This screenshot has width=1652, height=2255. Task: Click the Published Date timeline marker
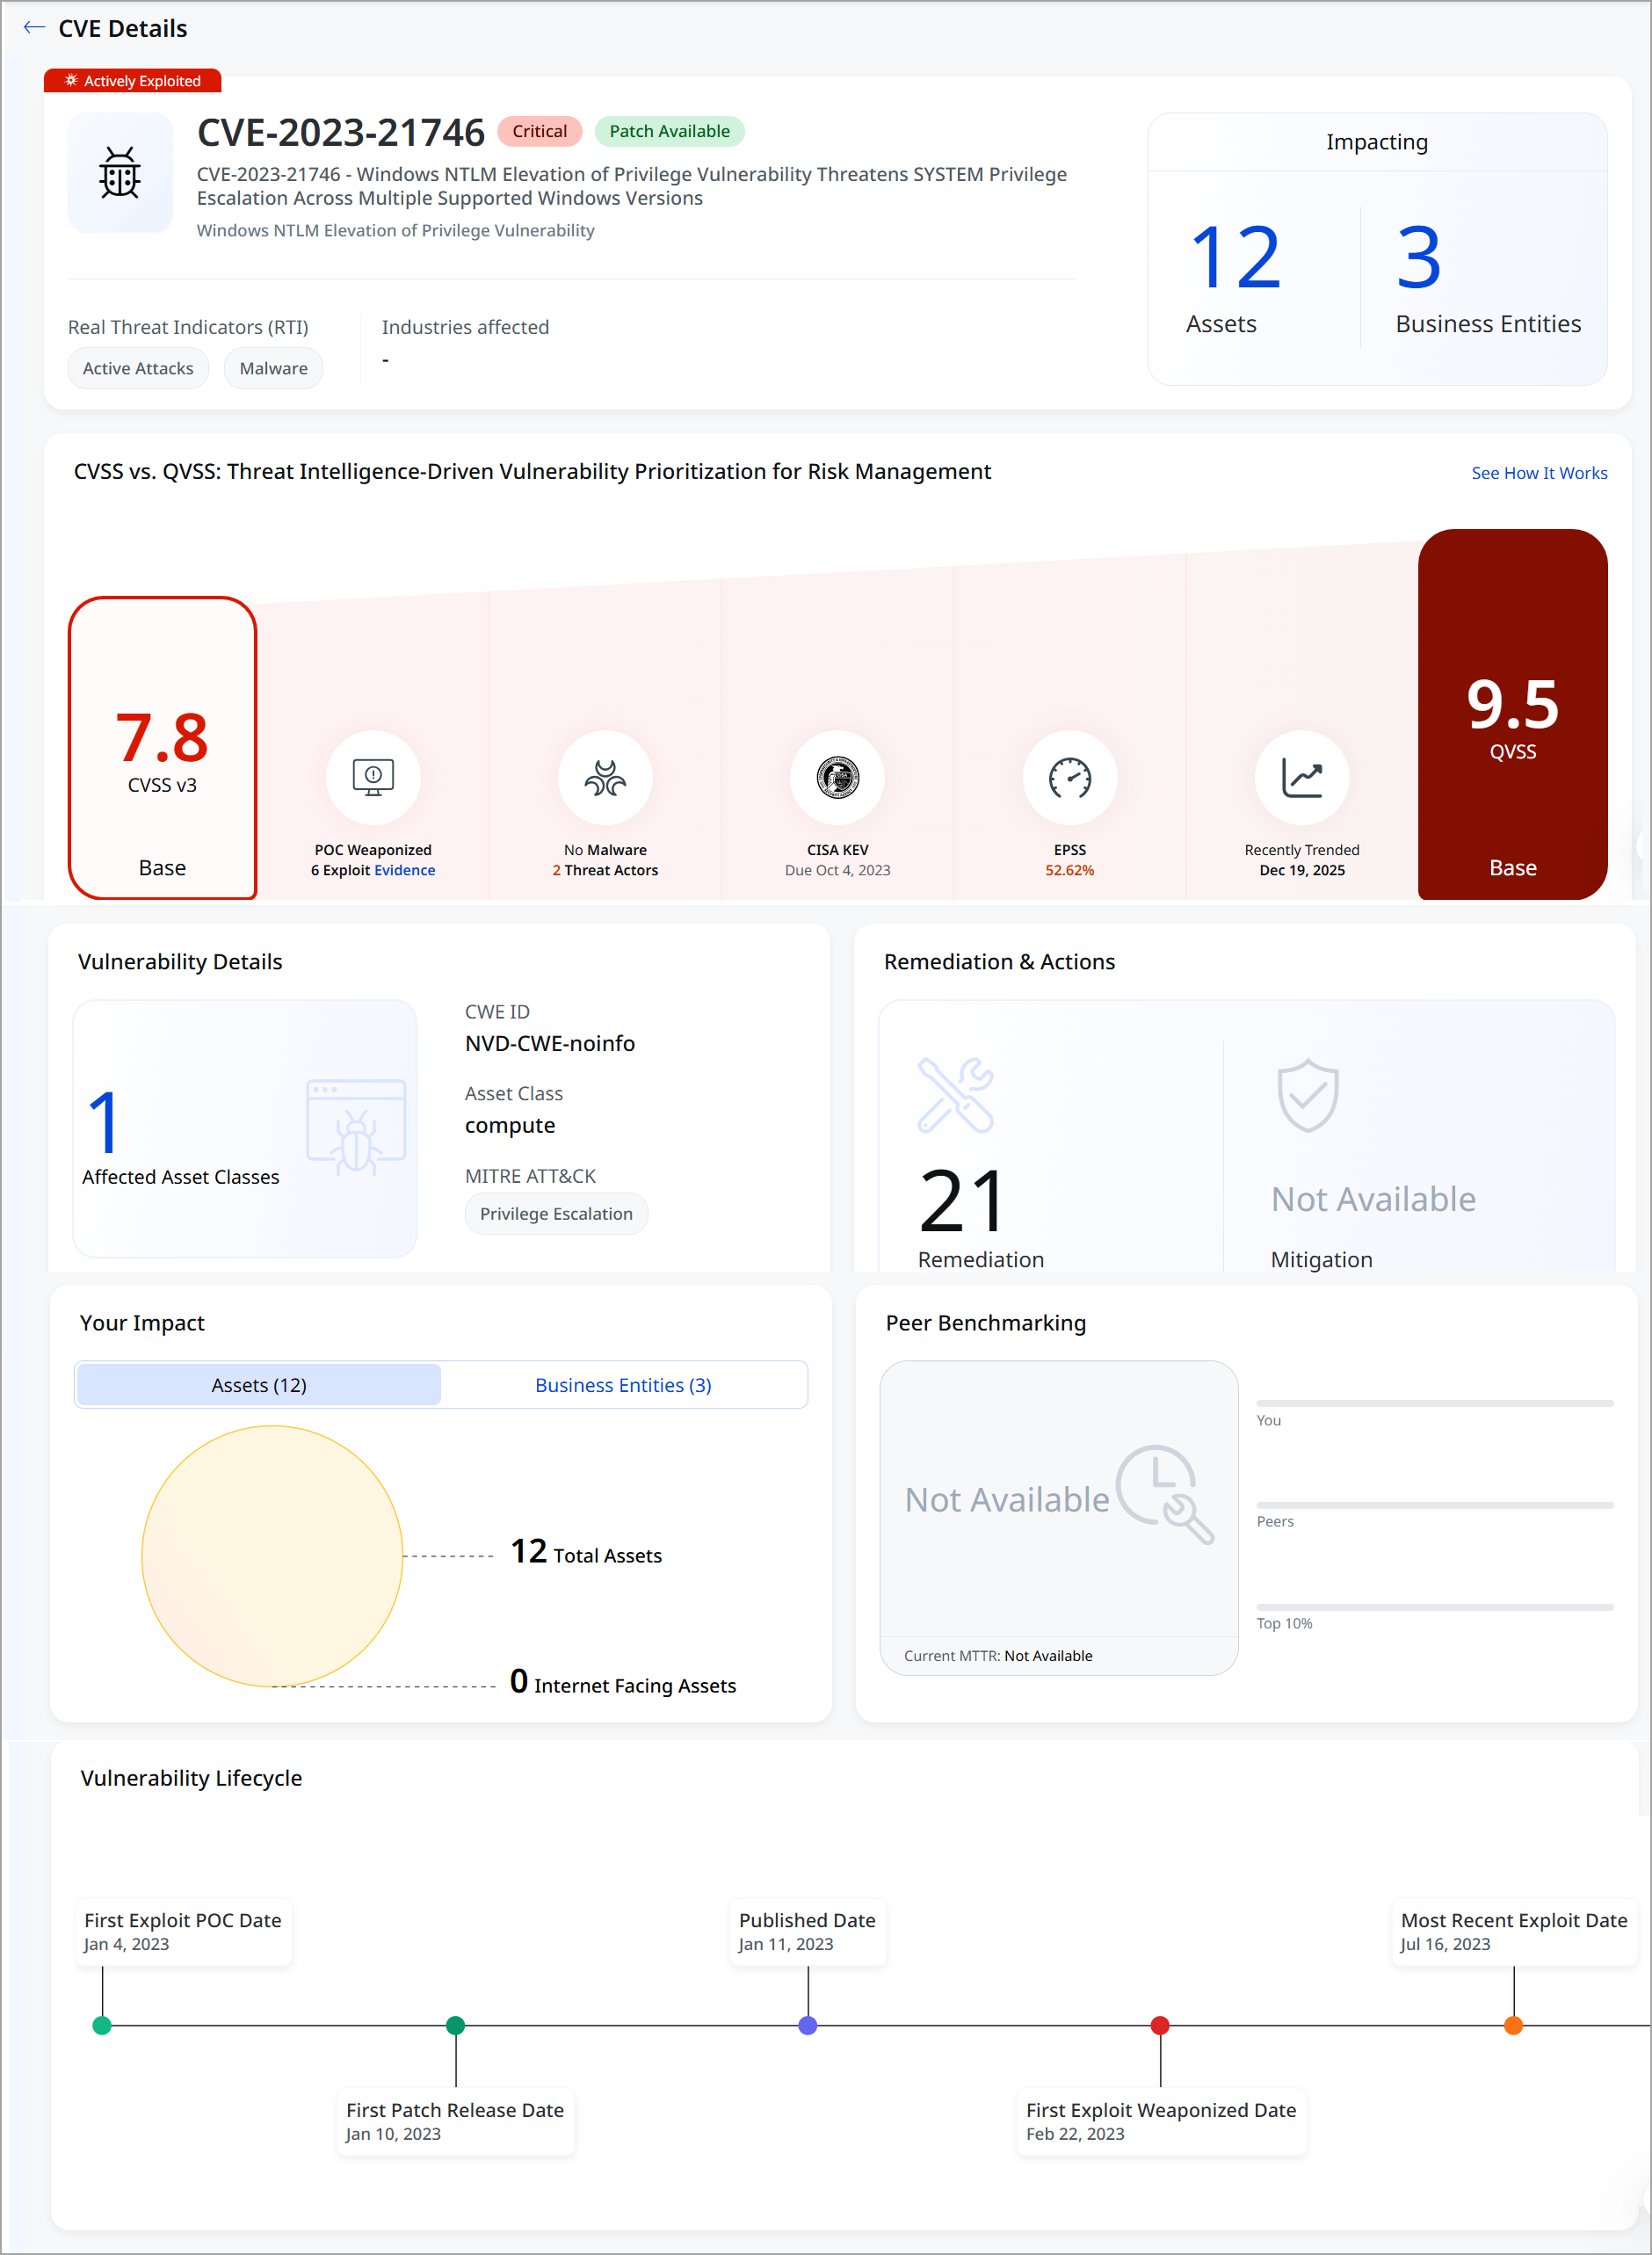pyautogui.click(x=807, y=2026)
